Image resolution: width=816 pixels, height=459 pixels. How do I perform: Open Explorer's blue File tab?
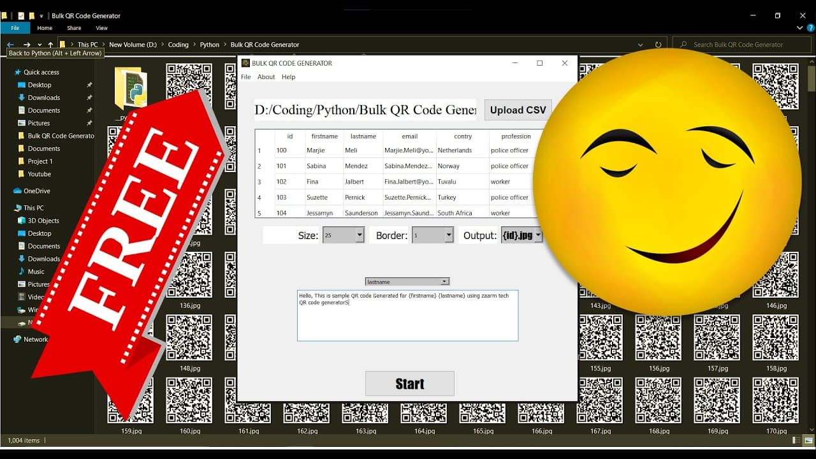[x=15, y=28]
